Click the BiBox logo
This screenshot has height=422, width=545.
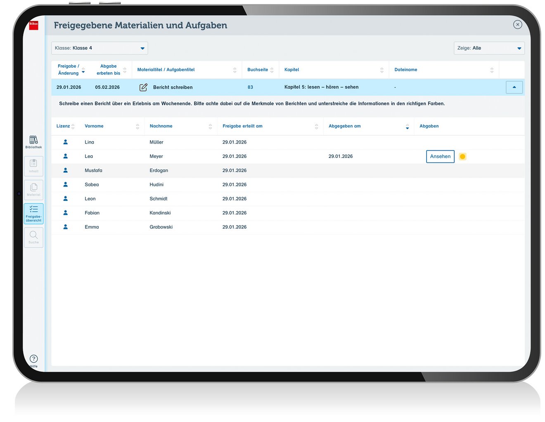click(33, 25)
